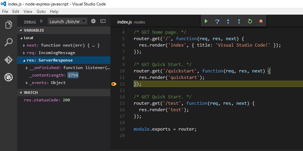Restart the debugging session
Screen dimensions: 303x151
[x=250, y=21]
